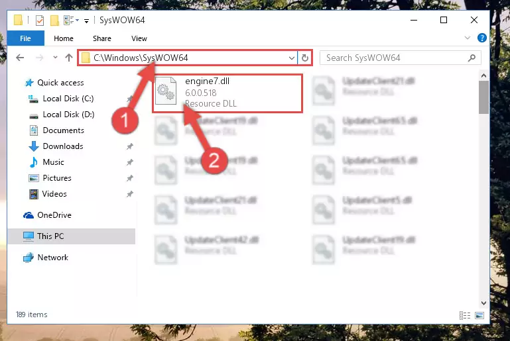Click the pin icon beside Pictures
The height and width of the screenshot is (341, 510).
130,178
